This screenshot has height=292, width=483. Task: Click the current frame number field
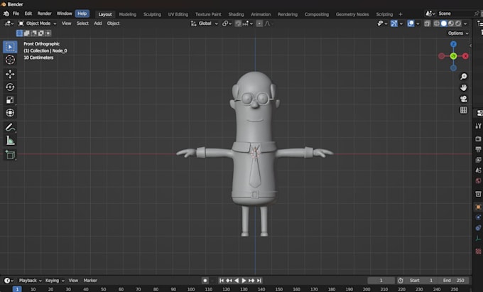coord(381,281)
